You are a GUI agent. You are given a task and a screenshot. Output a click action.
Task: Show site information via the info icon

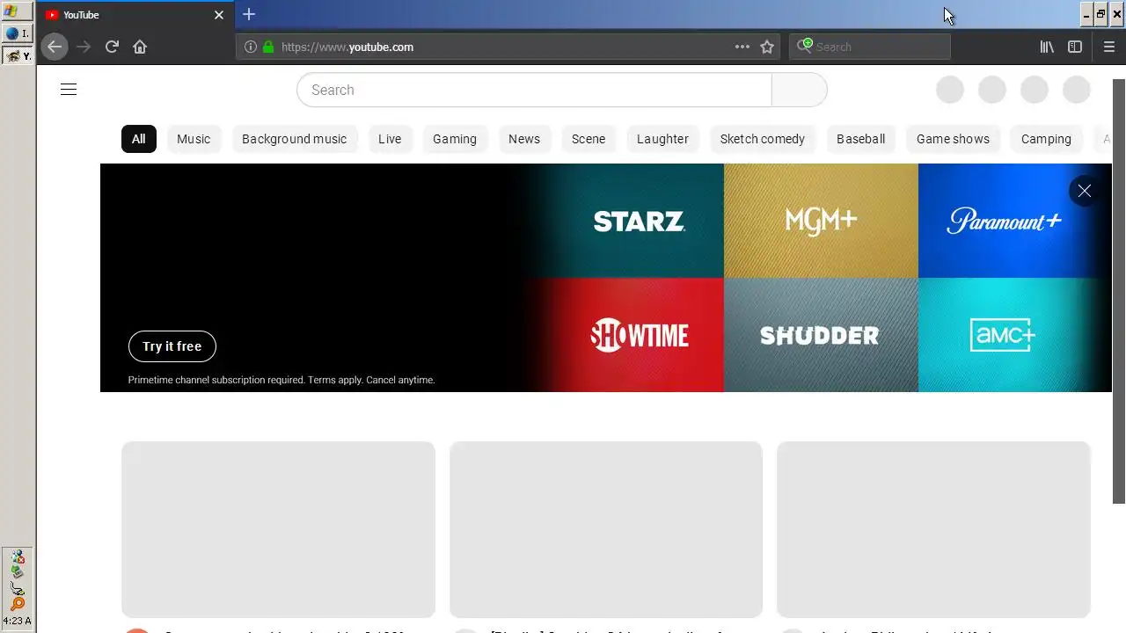click(251, 47)
